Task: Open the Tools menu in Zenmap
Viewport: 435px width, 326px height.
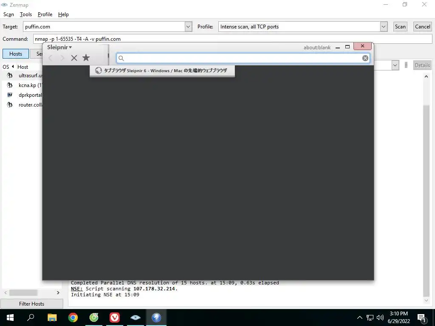Action: point(26,14)
